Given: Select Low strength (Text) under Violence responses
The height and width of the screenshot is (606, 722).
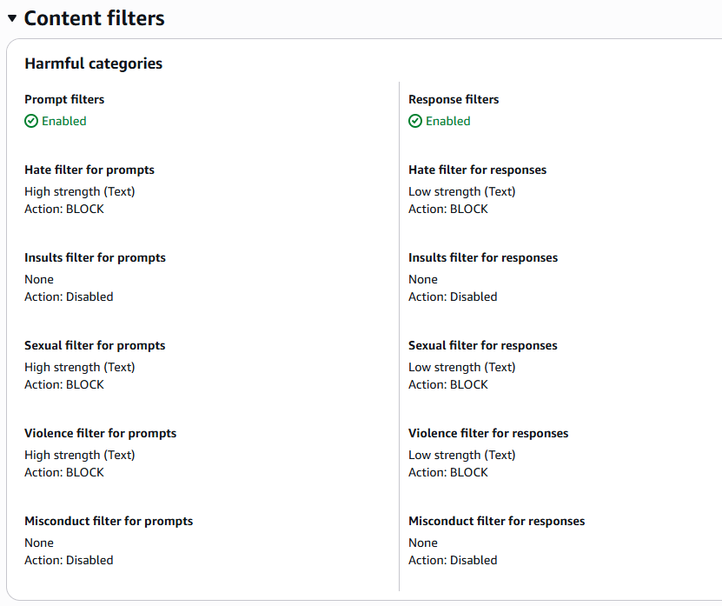Looking at the screenshot, I should tap(461, 455).
